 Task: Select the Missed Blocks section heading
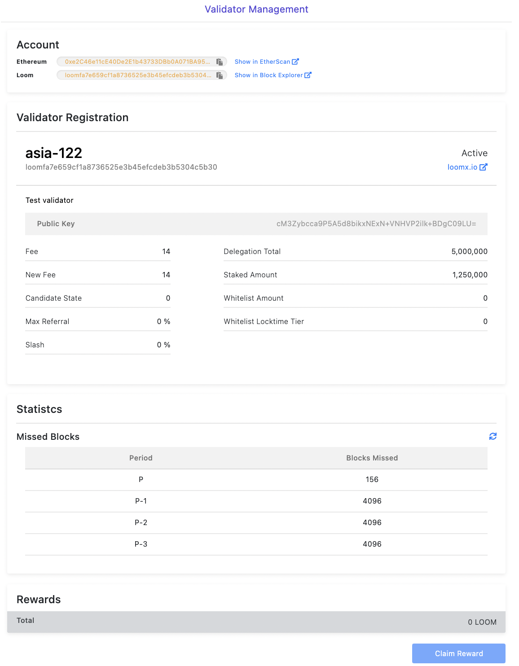point(48,436)
